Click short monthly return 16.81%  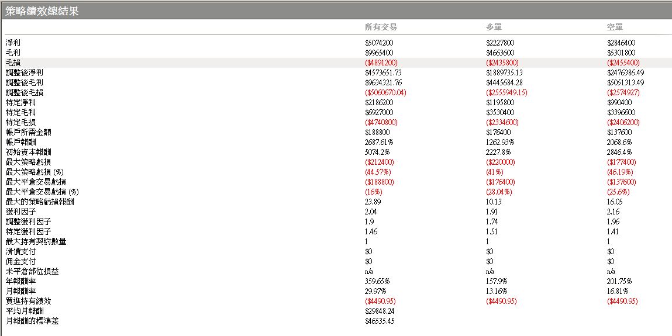tap(617, 291)
